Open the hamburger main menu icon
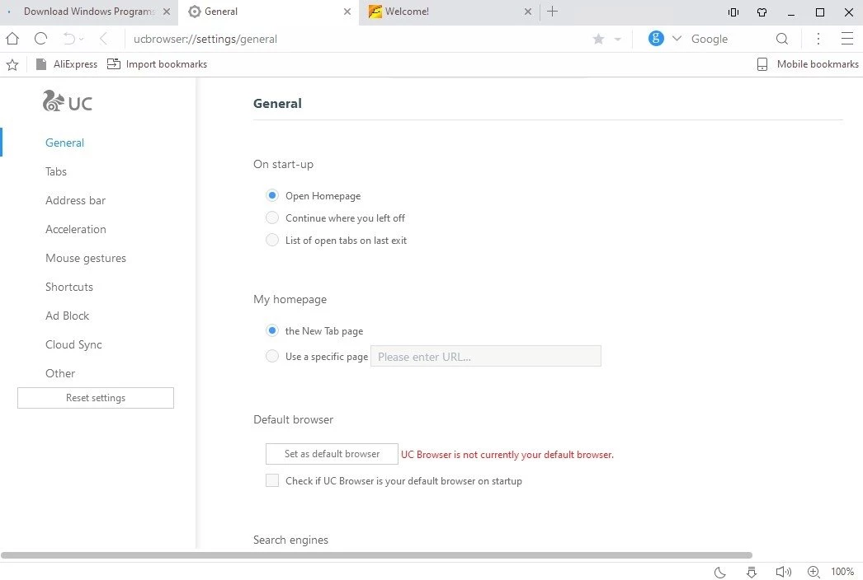Image resolution: width=863 pixels, height=580 pixels. pyautogui.click(x=846, y=39)
